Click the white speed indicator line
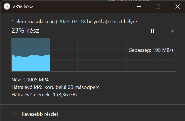The height and width of the screenshot is (121, 185). (94, 54)
